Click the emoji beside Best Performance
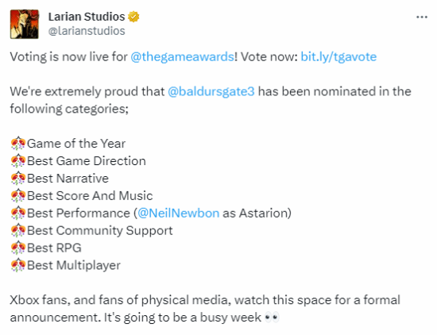437x335 pixels. 18,214
